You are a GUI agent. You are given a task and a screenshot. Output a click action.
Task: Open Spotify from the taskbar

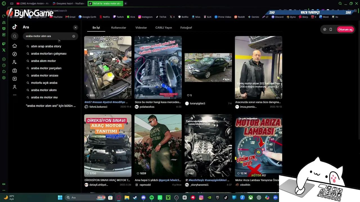coord(152,198)
